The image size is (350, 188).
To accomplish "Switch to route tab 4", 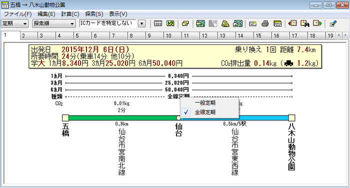I will 65,36.
